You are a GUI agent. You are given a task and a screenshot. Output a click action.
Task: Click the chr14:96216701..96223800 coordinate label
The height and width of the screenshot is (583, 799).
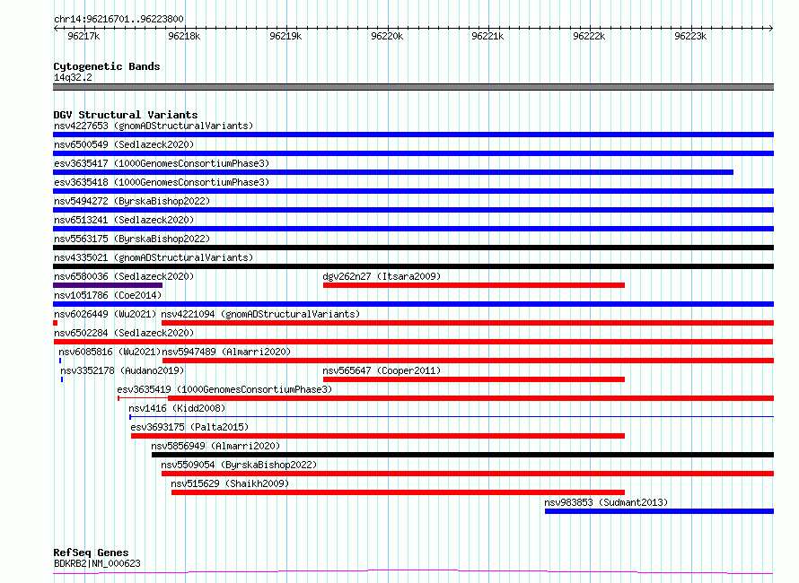[x=119, y=20]
